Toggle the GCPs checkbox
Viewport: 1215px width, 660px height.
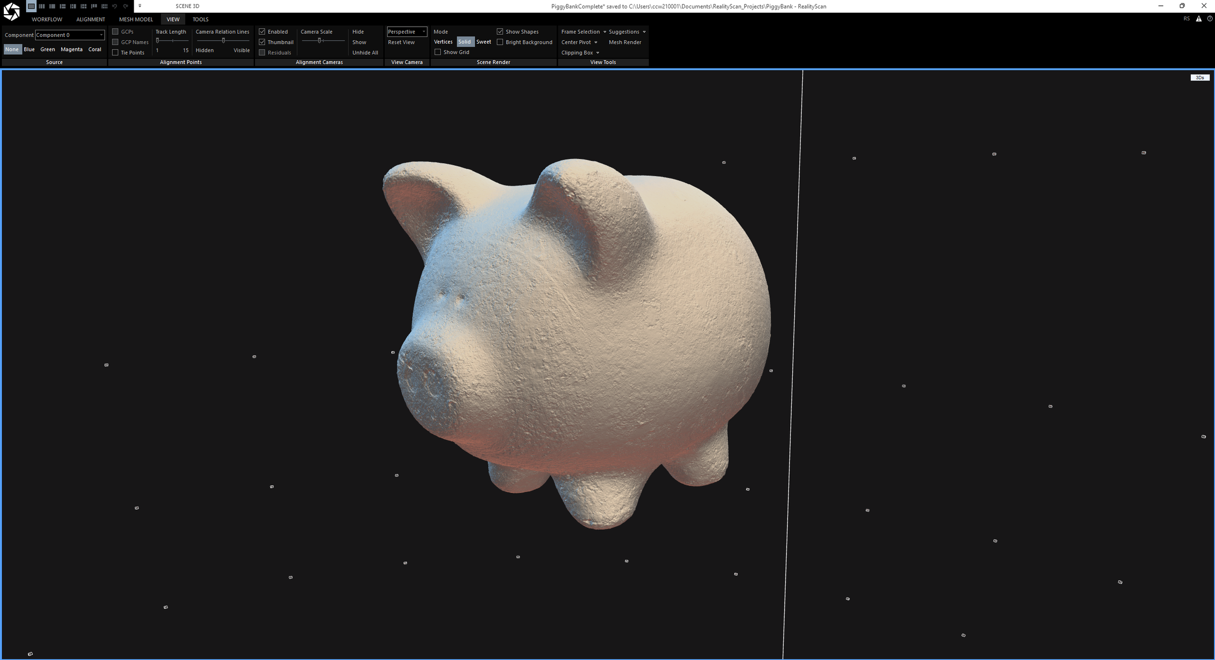click(x=115, y=32)
